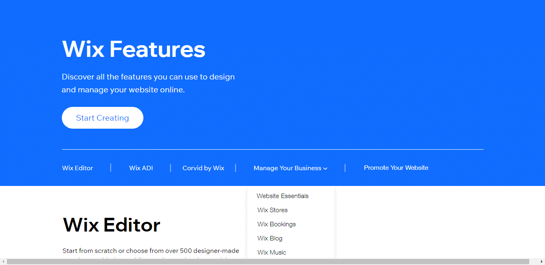Viewport: 545px width, 265px height.
Task: Pick Wix Blog from the menu
Action: click(x=270, y=238)
